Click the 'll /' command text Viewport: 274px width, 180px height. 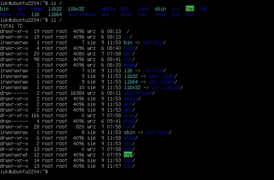[x=56, y=20]
